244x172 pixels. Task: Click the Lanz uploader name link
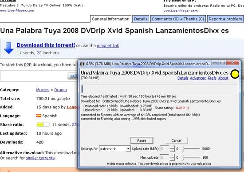coord(72,107)
